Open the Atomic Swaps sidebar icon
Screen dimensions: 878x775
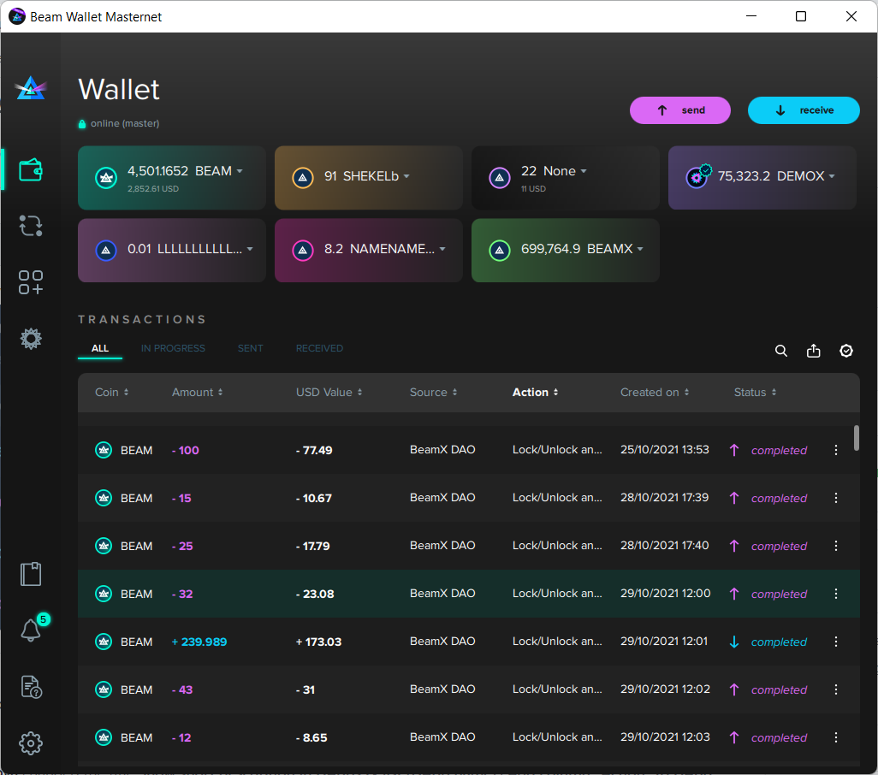31,226
